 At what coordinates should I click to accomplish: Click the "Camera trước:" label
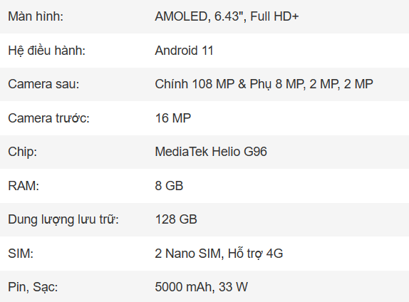[48, 118]
